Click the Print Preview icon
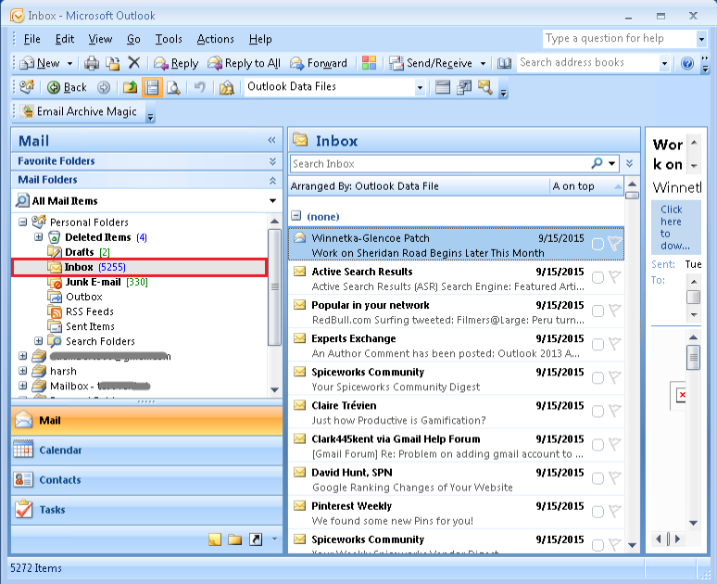This screenshot has height=584, width=717. 173,87
